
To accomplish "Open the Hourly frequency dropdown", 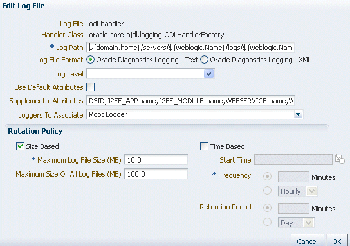I will point(311,191).
